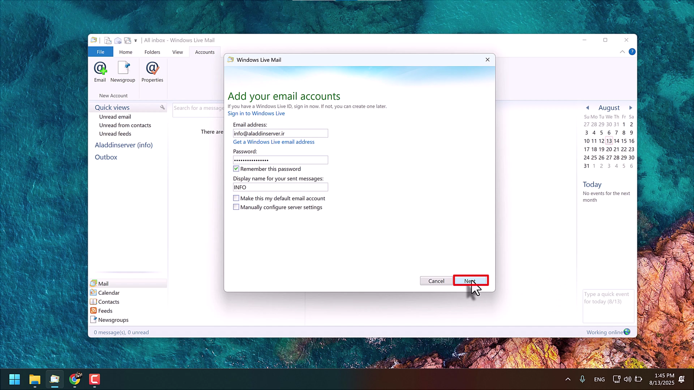Click the quick event box for today
694x390 pixels.
tap(608, 306)
